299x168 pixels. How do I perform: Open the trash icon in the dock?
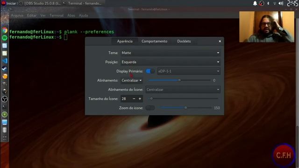(5, 130)
